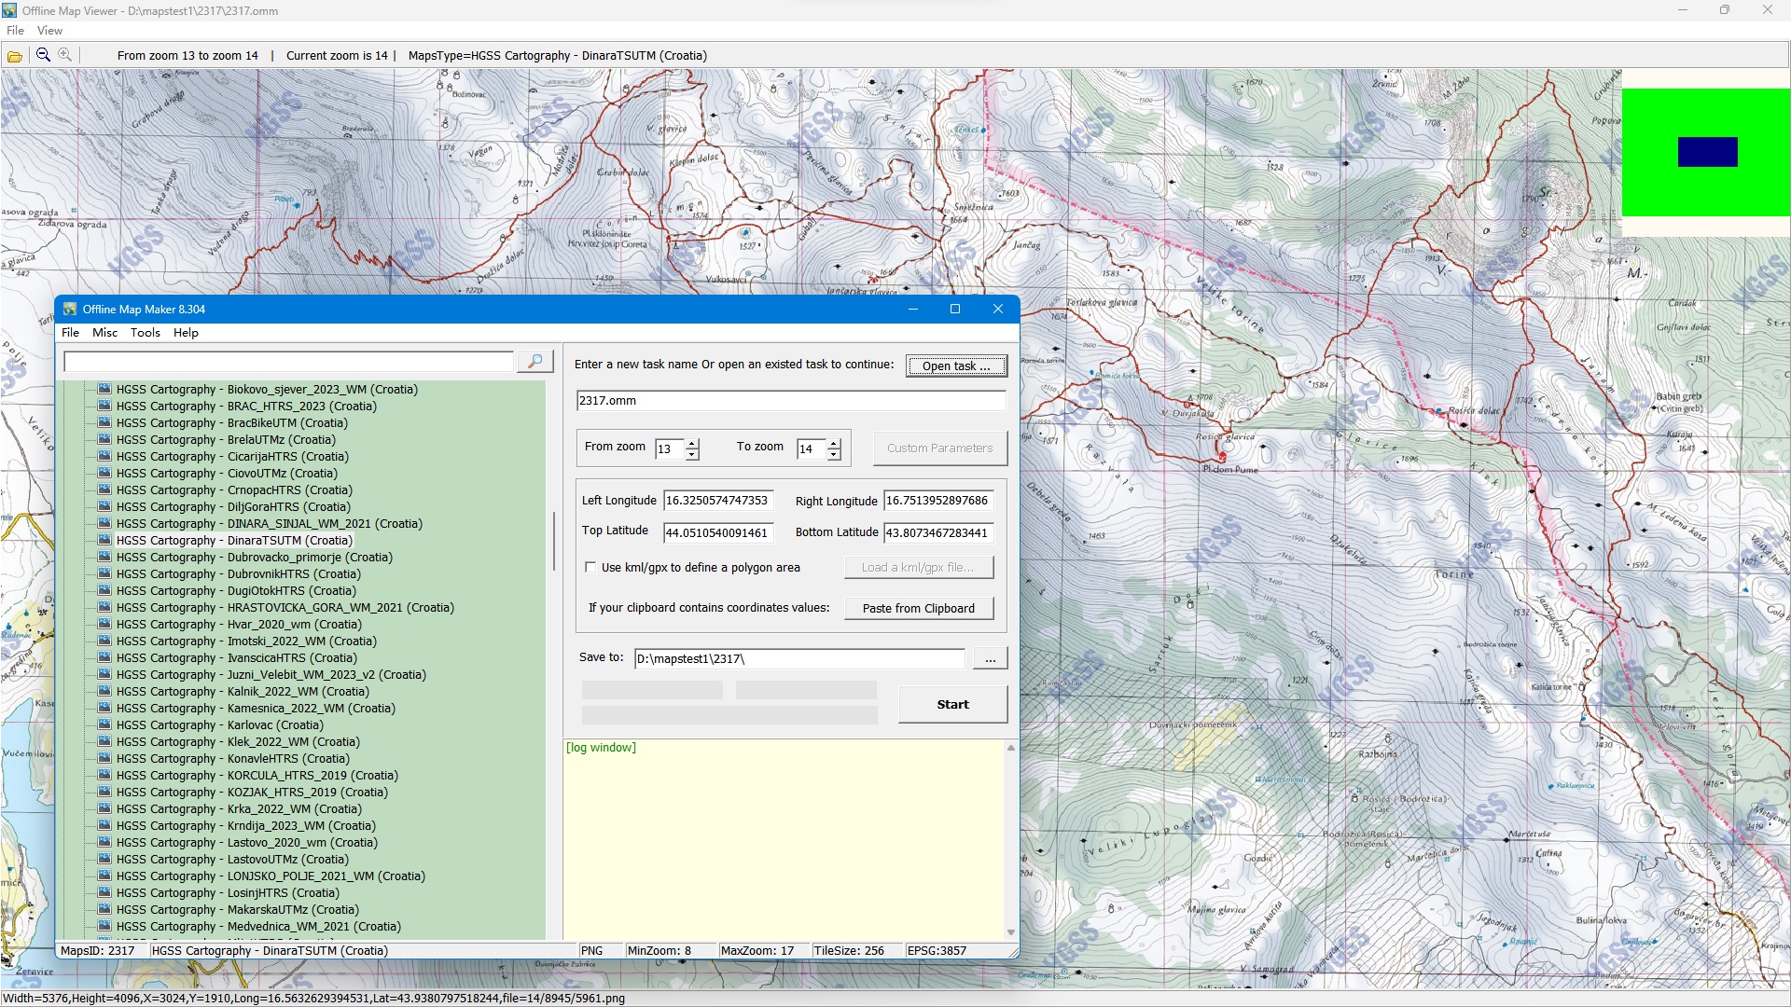Open the Misc menu
Viewport: 1791px width, 1007px height.
[104, 332]
